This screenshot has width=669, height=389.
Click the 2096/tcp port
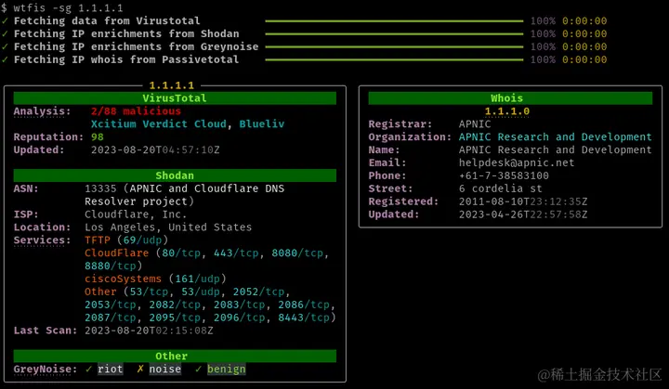pos(239,318)
